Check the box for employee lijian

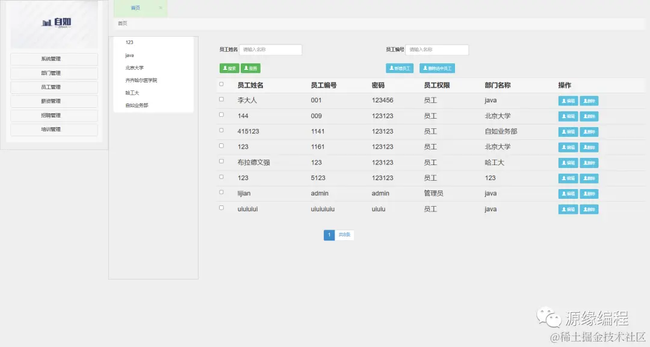221,192
